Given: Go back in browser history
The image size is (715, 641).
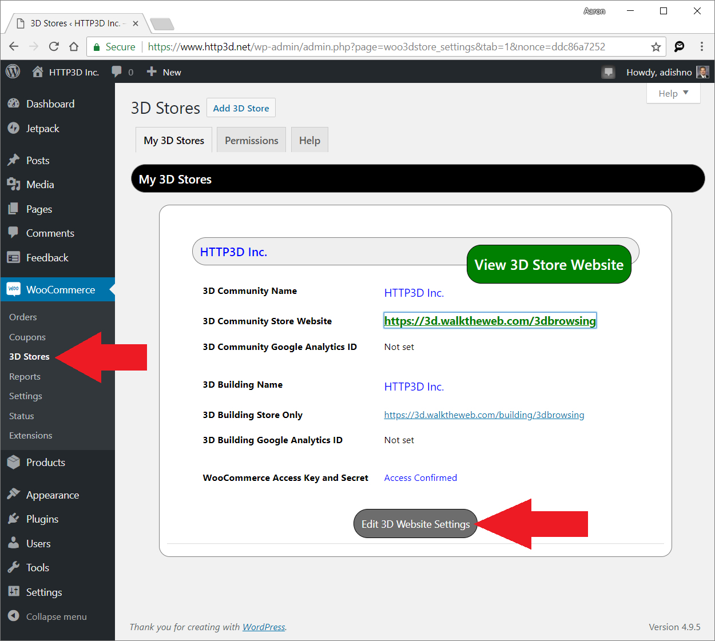Looking at the screenshot, I should (x=14, y=47).
